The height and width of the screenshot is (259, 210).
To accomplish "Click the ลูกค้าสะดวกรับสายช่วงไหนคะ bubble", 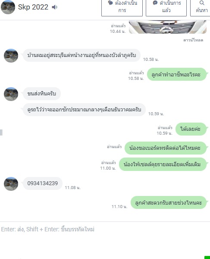I will (x=169, y=202).
